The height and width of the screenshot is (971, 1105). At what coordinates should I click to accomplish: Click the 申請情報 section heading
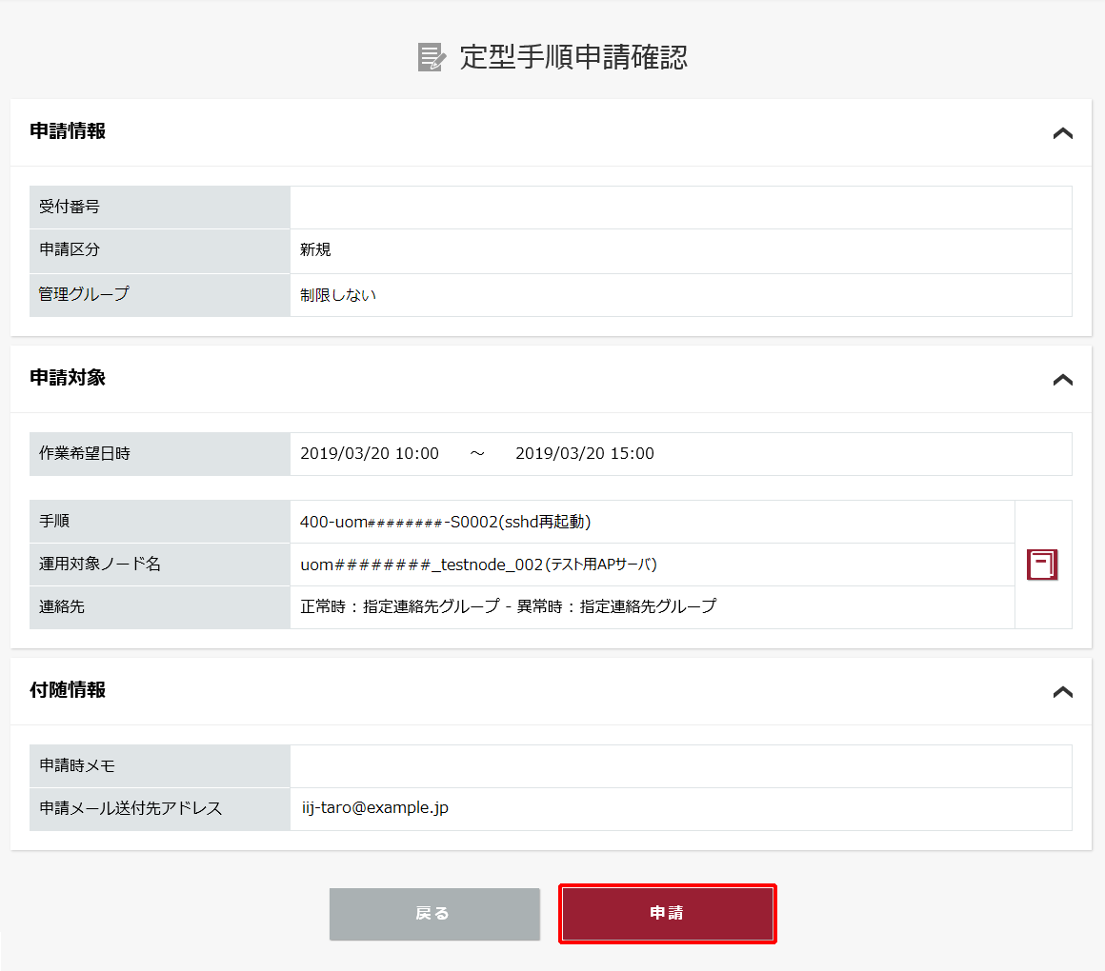[68, 131]
